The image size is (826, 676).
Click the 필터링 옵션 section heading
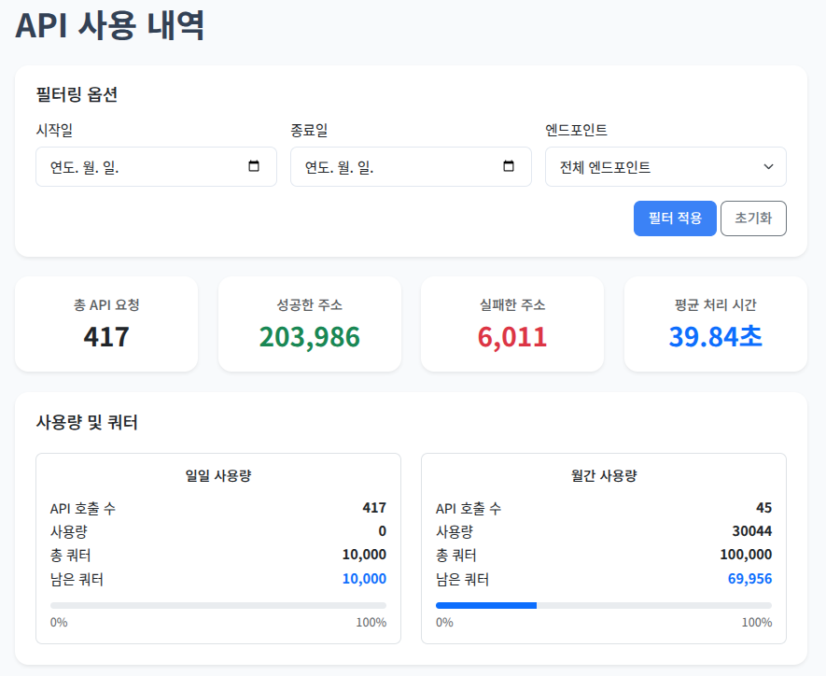pos(77,94)
